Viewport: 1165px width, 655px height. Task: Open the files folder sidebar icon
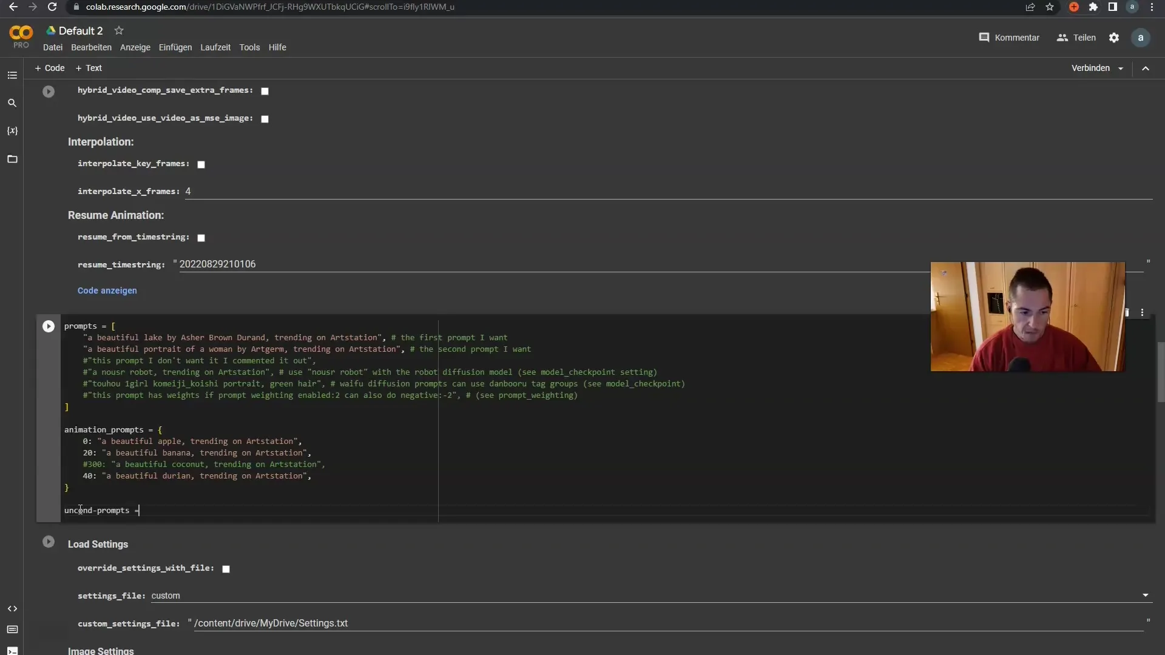(x=12, y=159)
